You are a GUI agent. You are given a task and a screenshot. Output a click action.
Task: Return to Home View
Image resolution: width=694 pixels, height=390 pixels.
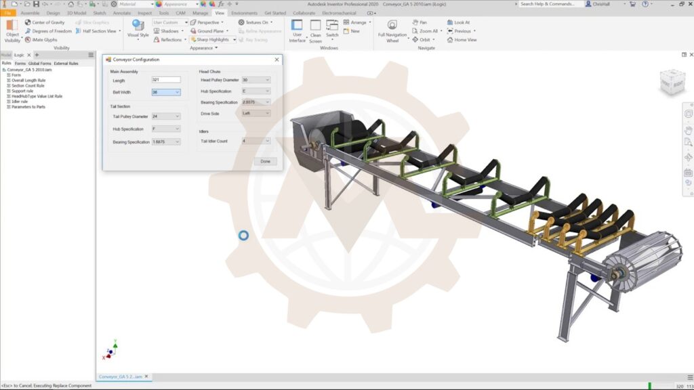point(462,40)
